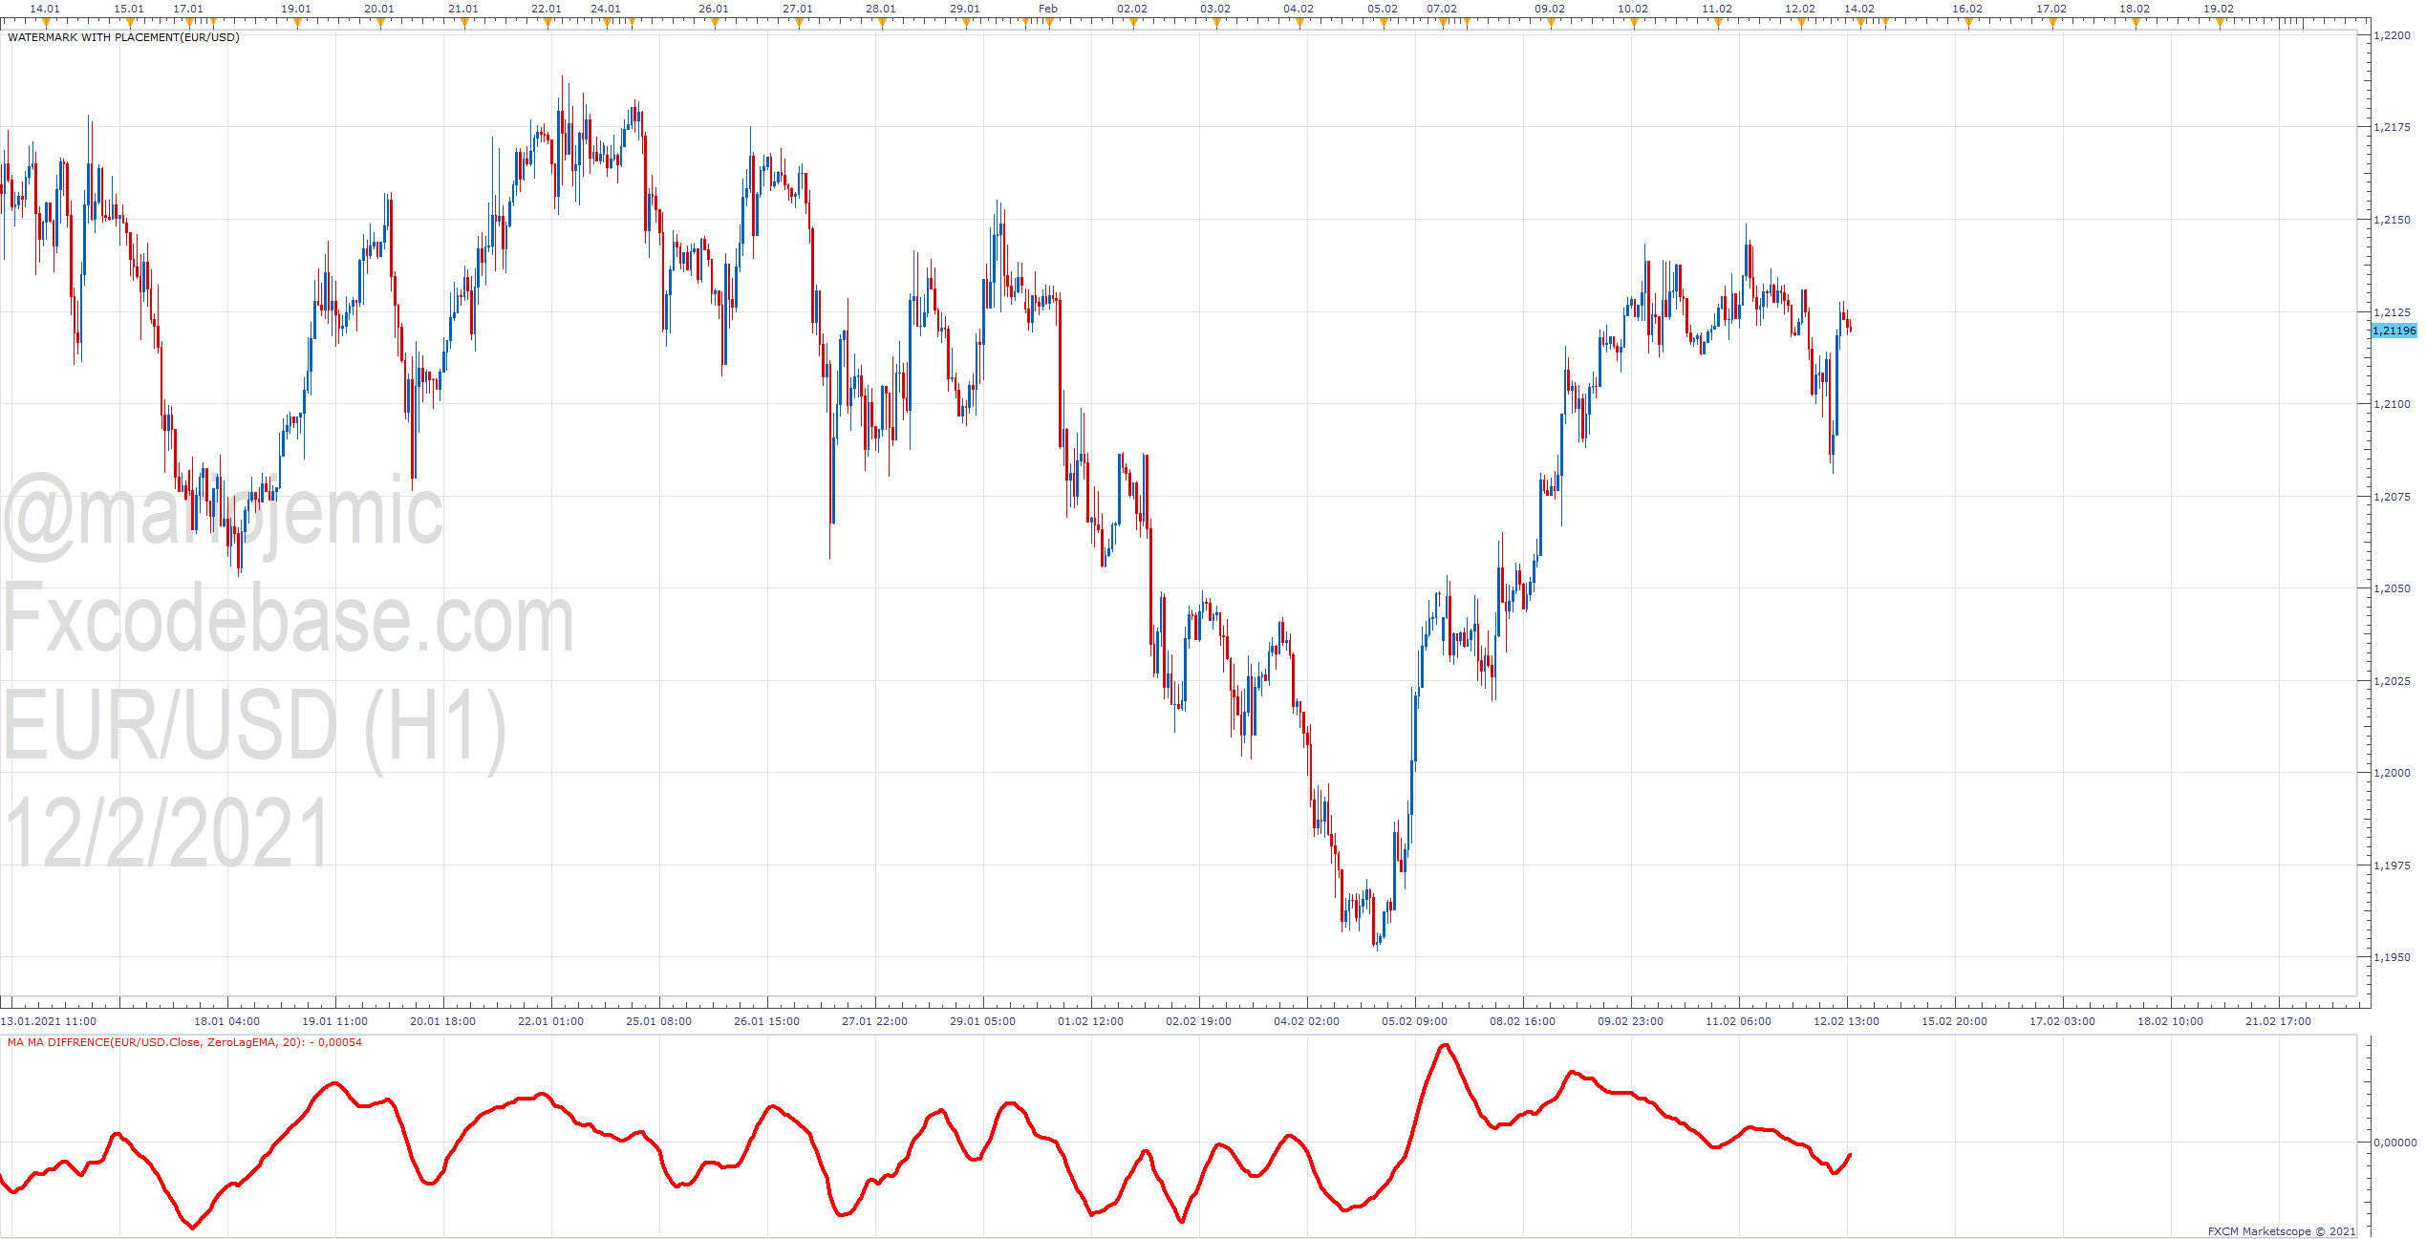
Task: Click the 02.02 date header label
Action: 1132,9
